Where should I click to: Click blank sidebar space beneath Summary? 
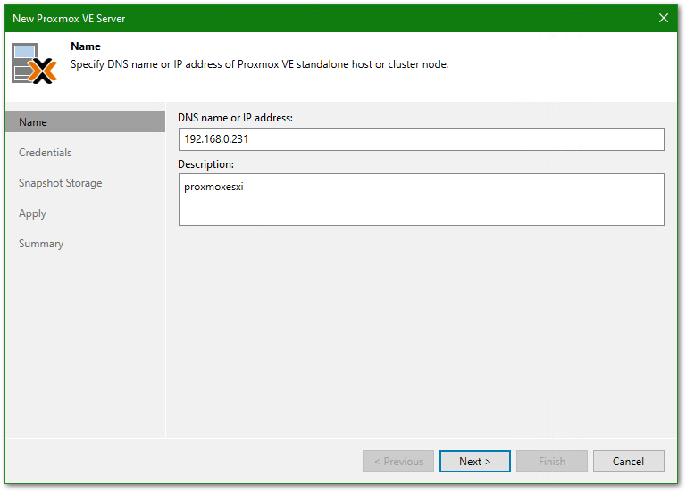click(x=85, y=348)
